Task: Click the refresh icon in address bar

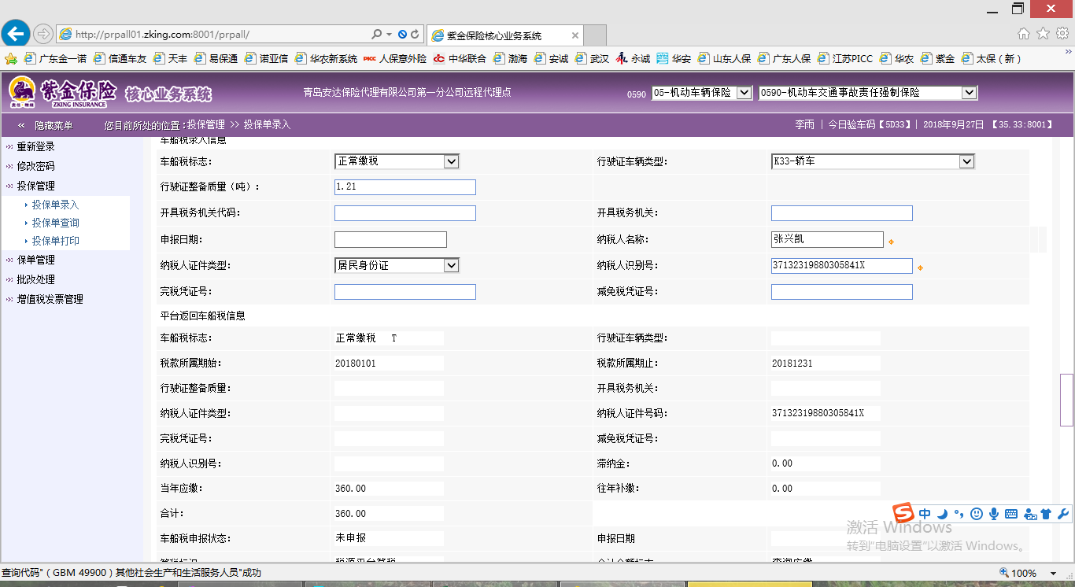Action: click(415, 35)
